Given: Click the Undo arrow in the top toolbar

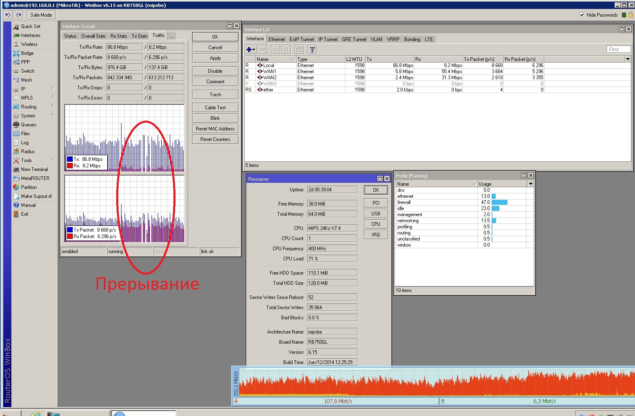Looking at the screenshot, I should tap(8, 15).
